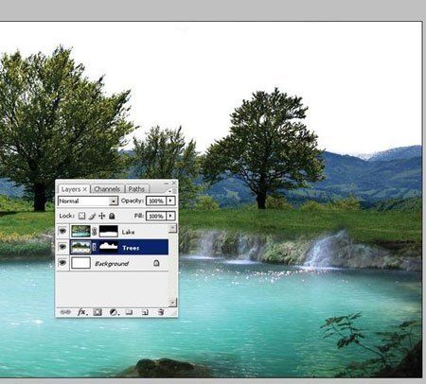Screen dimensions: 426x384
Task: Select the Background layer name
Action: (112, 264)
